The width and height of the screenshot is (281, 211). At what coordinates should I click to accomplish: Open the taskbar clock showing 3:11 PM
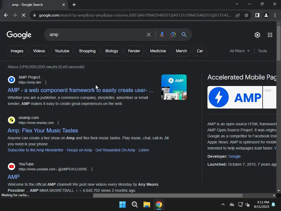pos(262,204)
